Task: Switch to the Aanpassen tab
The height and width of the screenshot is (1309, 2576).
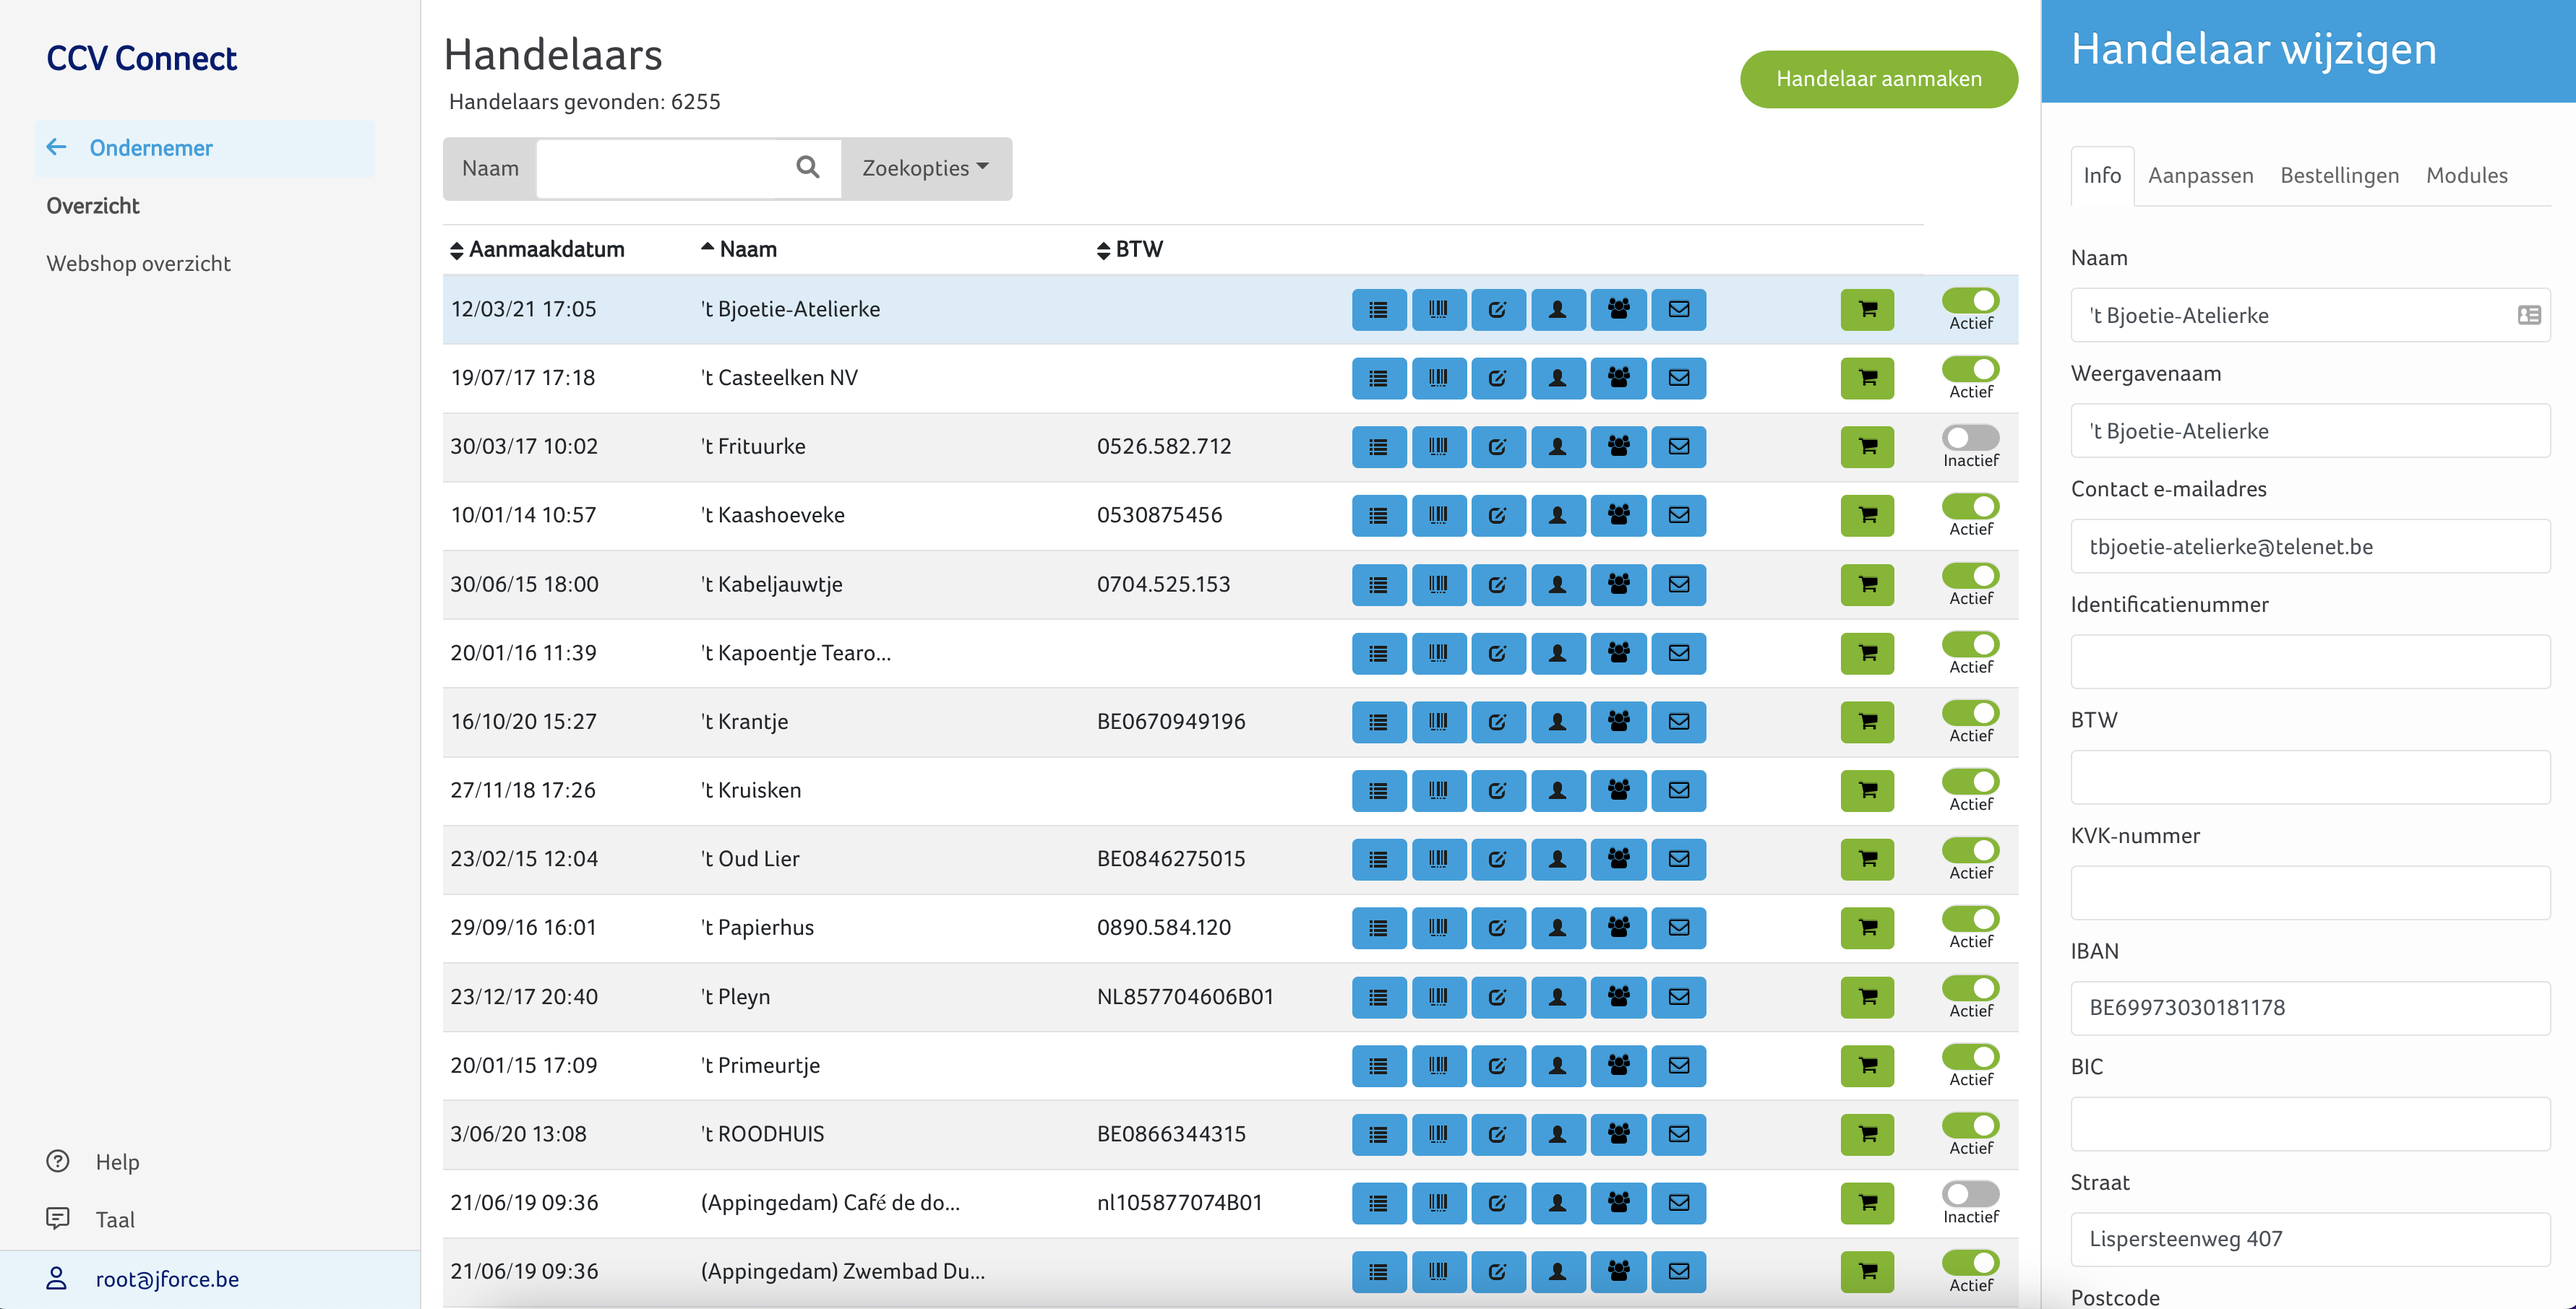Action: click(2200, 176)
